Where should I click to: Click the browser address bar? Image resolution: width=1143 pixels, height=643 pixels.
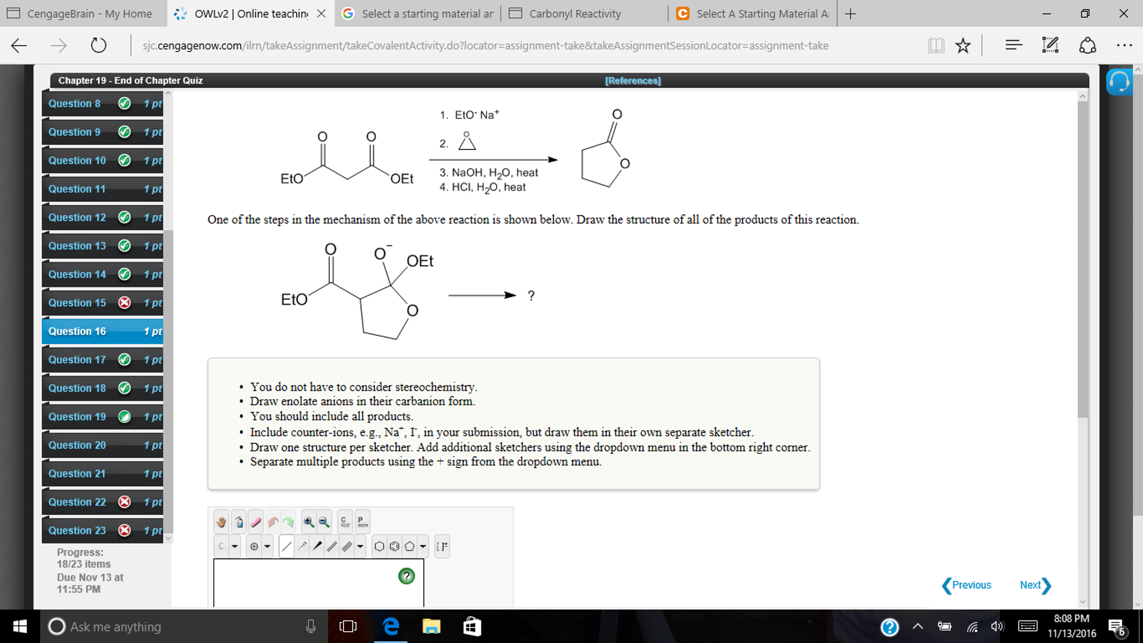pyautogui.click(x=485, y=45)
